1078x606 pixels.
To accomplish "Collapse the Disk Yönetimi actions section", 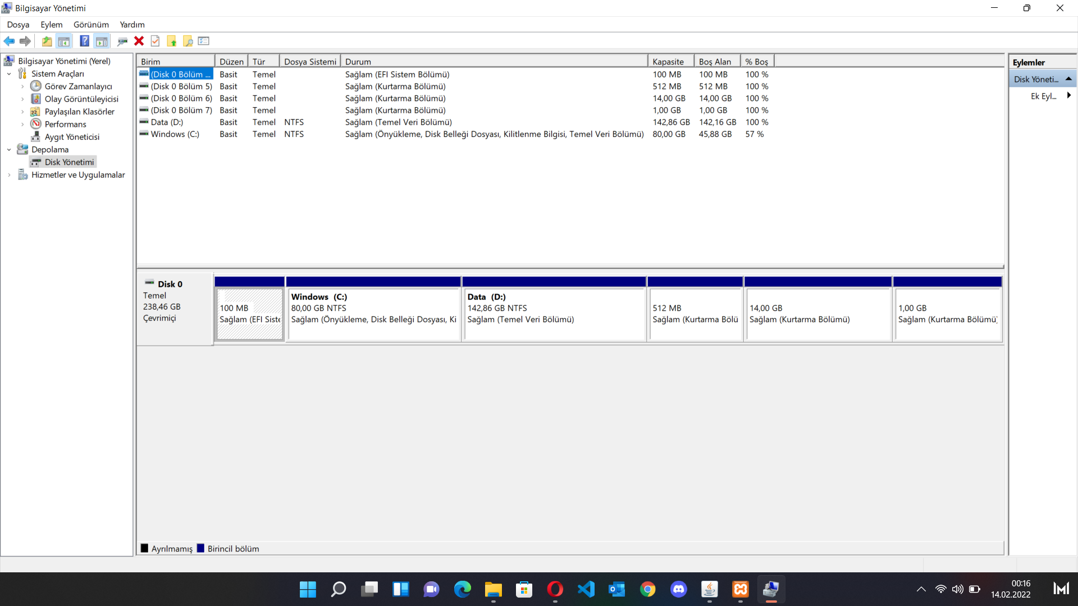I will pyautogui.click(x=1068, y=79).
